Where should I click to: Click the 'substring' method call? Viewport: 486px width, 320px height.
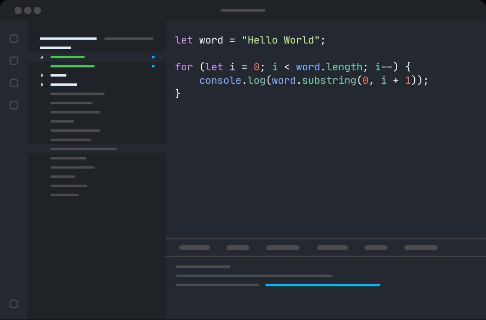tap(329, 80)
